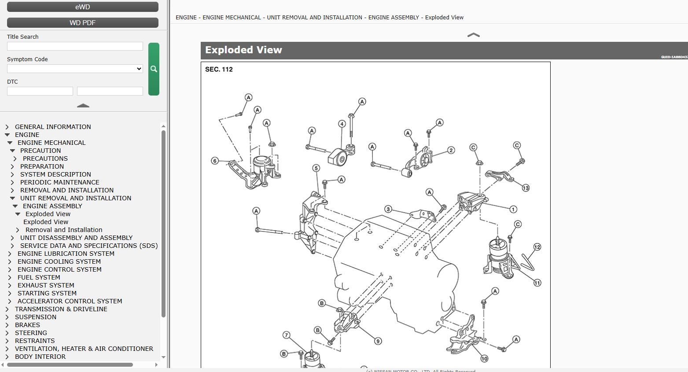
Task: Click part callout 12 in diagram
Action: 537,247
